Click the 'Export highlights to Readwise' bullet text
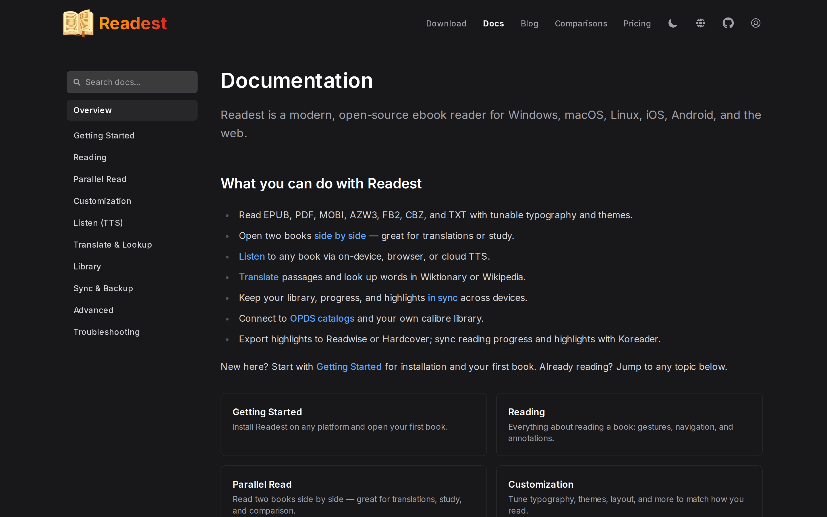827x517 pixels. click(450, 339)
